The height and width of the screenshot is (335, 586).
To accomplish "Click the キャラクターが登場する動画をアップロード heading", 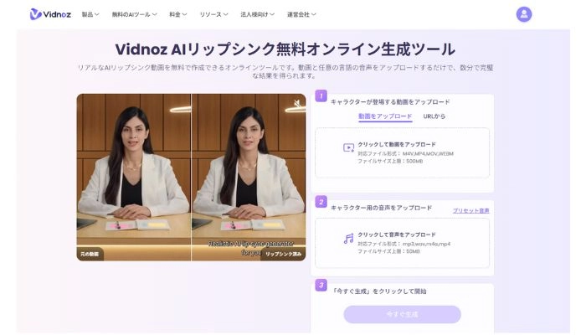I will (x=390, y=101).
